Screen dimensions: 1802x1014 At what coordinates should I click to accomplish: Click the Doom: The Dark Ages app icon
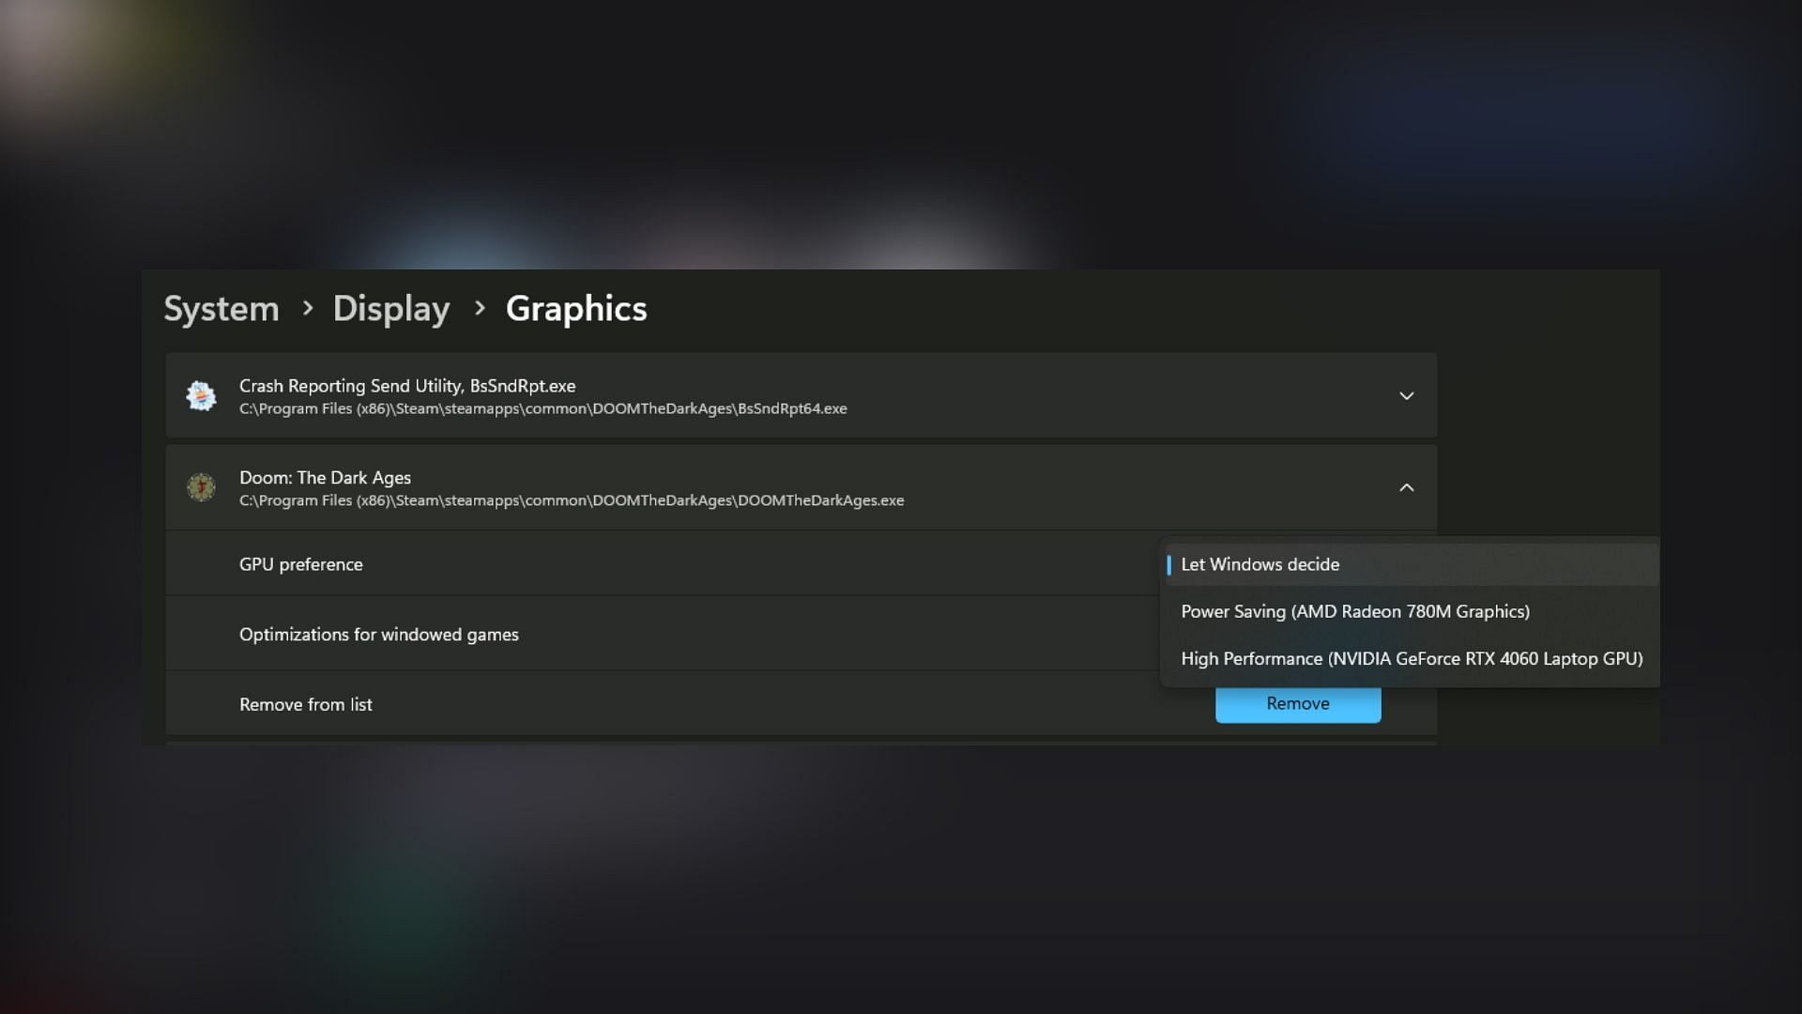(201, 487)
